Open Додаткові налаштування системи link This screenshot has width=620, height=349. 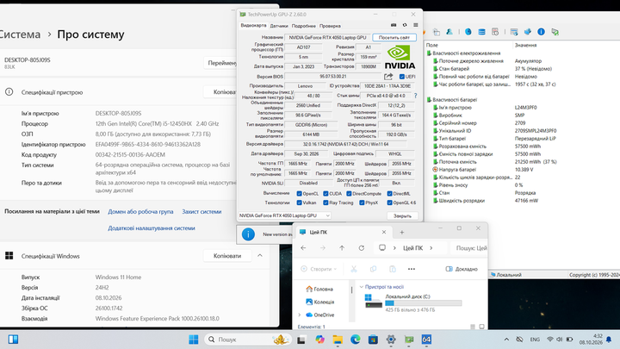(152, 227)
